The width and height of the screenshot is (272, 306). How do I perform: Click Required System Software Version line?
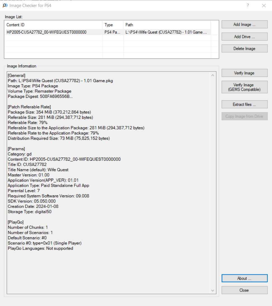pyautogui.click(x=48, y=196)
